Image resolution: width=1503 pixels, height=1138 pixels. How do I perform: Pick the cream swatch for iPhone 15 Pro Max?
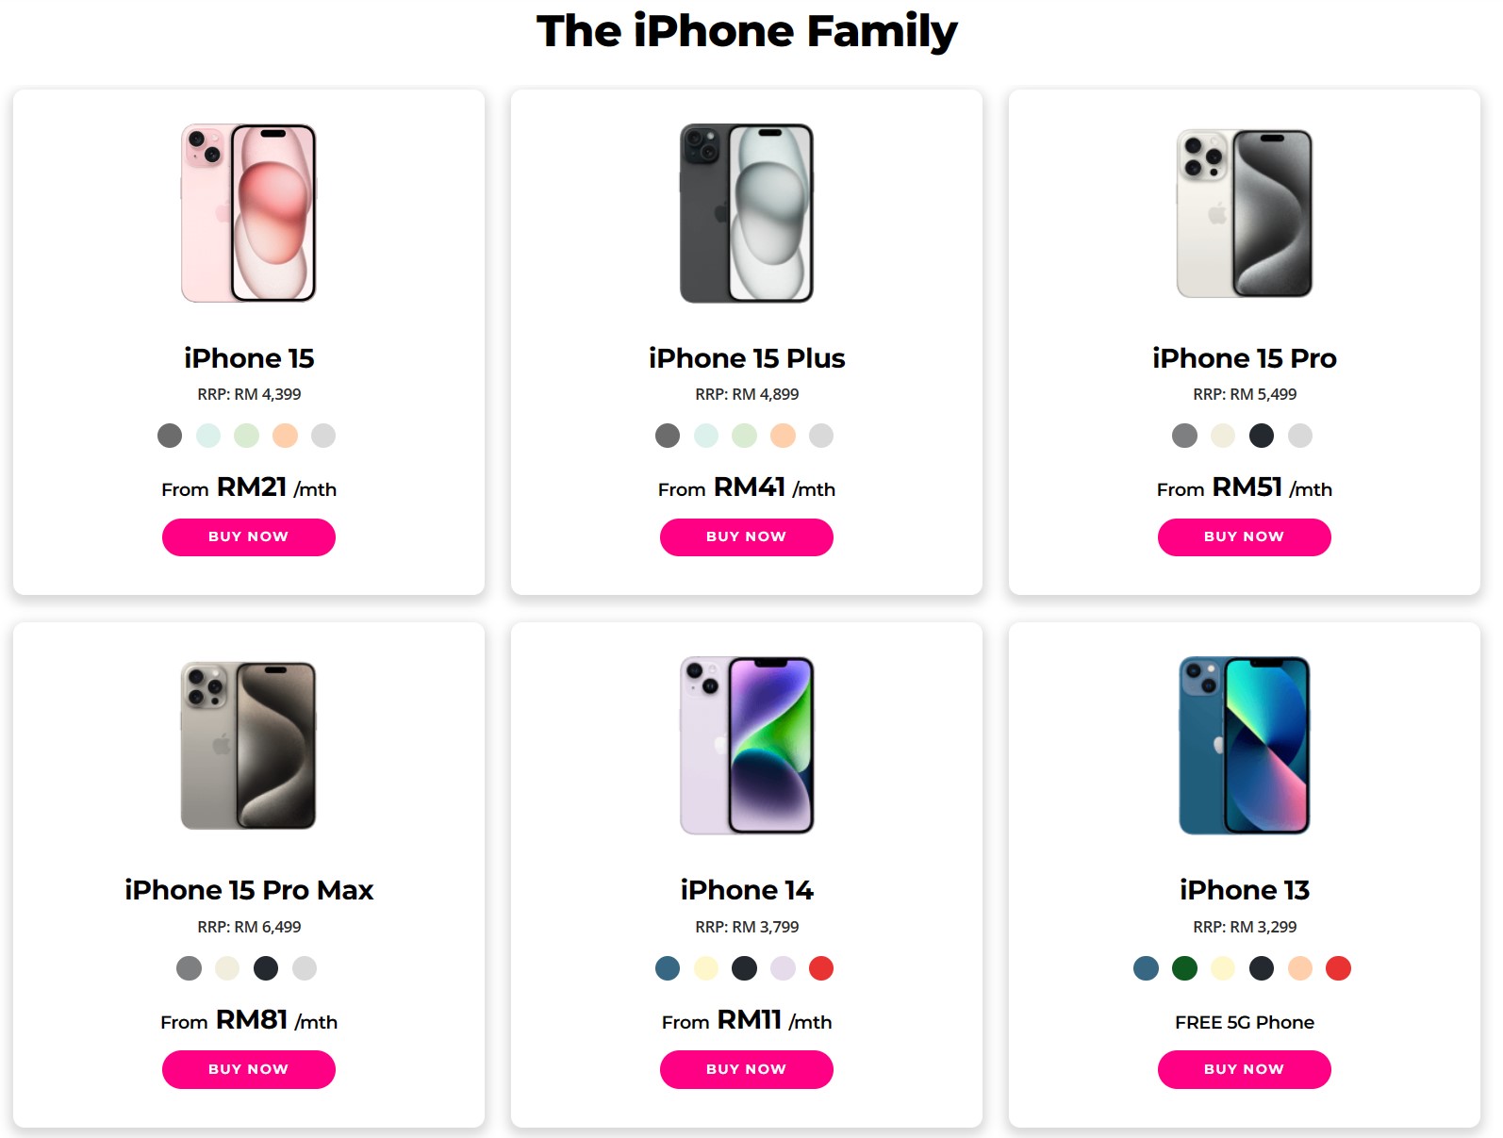tap(227, 968)
